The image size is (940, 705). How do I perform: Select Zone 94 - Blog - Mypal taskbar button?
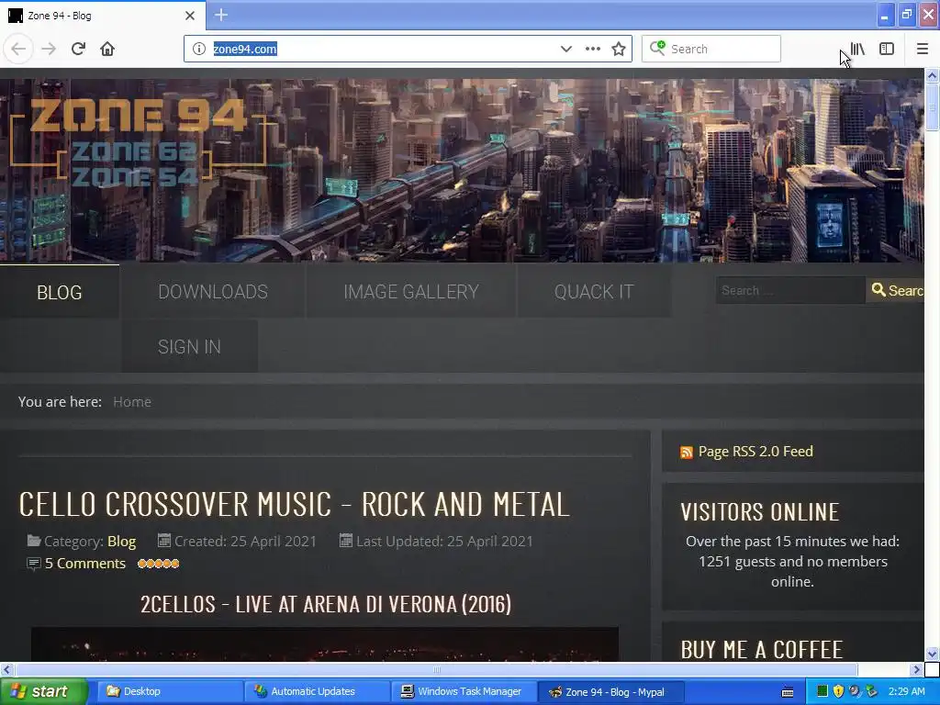click(610, 691)
